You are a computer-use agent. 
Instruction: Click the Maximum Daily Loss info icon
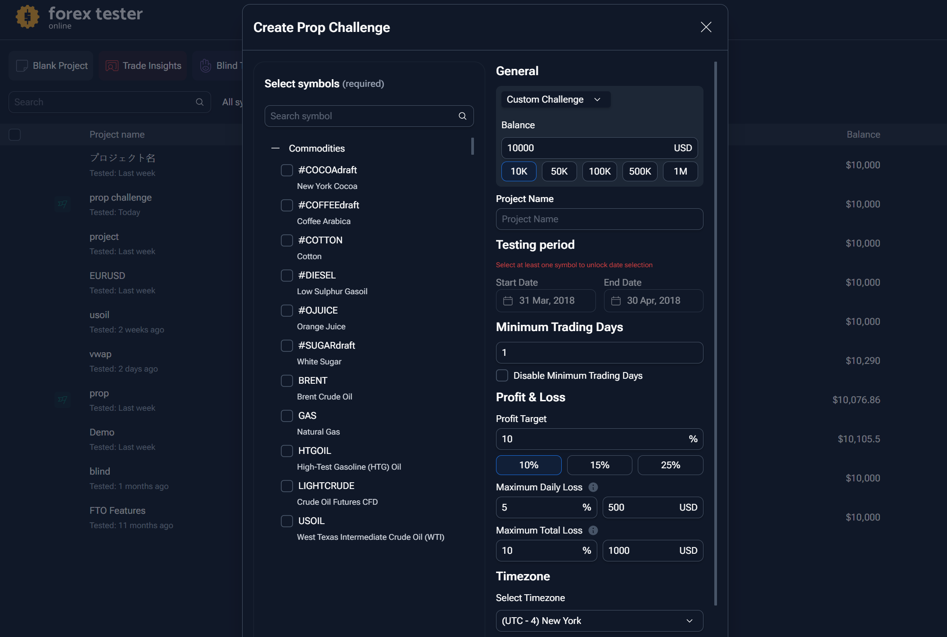coord(593,487)
